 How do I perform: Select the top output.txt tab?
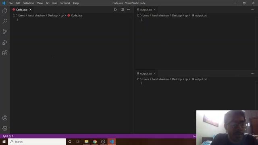click(x=146, y=10)
